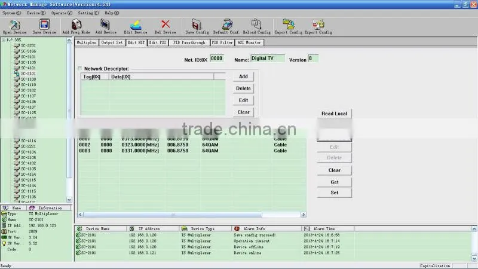Viewport: 478px width, 269px height.
Task: Select the 0323.0000[MHz] frequency row
Action: 192,145
